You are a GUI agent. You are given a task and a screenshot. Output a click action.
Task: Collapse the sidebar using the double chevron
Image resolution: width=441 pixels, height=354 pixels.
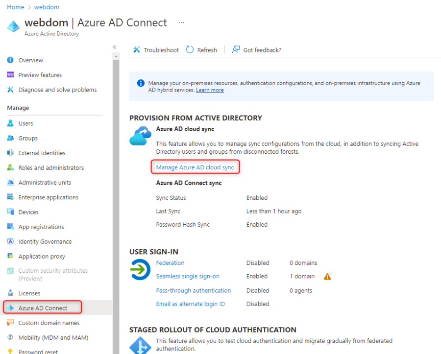[114, 47]
